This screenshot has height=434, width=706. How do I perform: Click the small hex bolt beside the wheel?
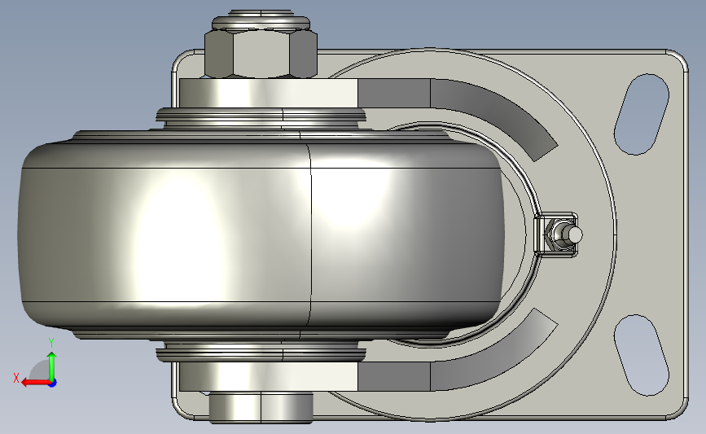(x=563, y=235)
